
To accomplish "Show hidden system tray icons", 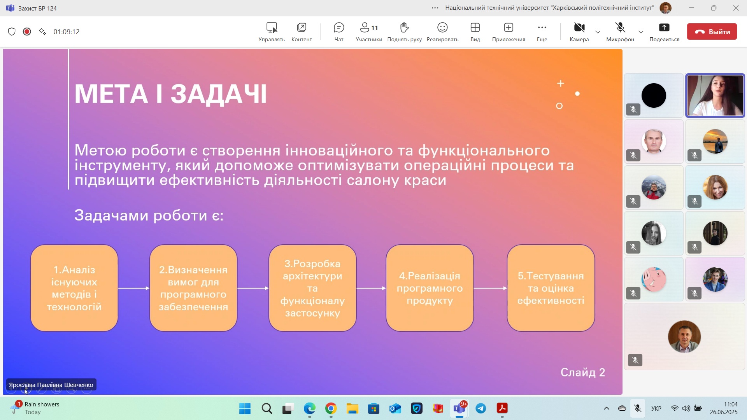I will 606,408.
